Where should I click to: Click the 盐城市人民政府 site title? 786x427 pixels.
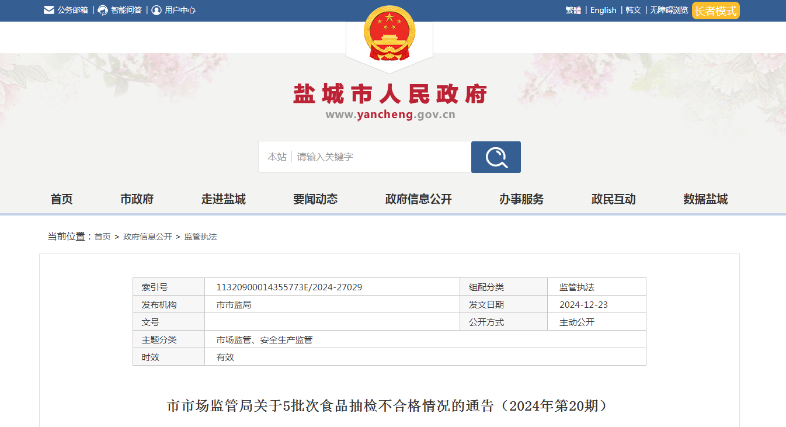pos(390,93)
